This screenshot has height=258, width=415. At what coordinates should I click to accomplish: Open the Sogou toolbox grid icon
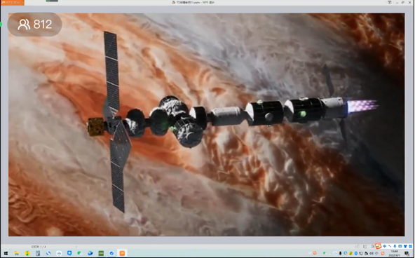(x=411, y=246)
